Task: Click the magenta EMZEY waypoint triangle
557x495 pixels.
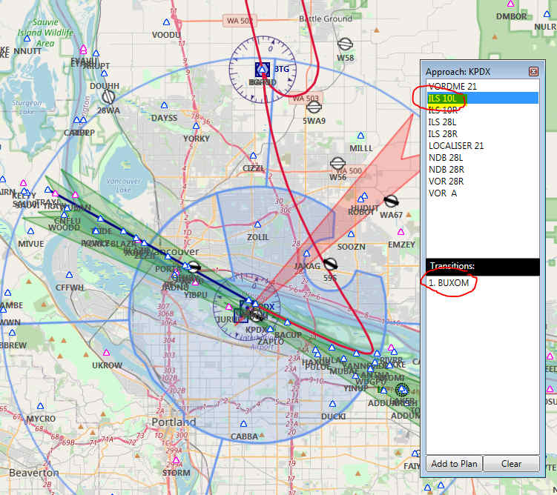Action: [401, 232]
